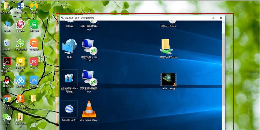
Task: Close the Remote Desktop Connection window
Action: pos(221,18)
